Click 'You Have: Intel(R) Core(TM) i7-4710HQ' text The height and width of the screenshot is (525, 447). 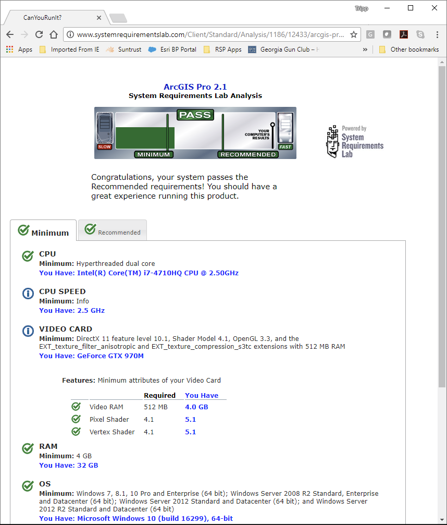tap(139, 273)
